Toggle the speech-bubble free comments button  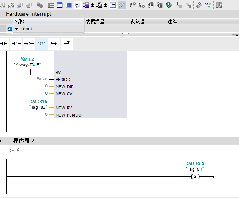click(78, 5)
